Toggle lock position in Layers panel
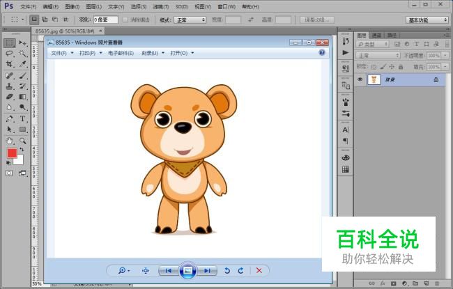 (392, 67)
